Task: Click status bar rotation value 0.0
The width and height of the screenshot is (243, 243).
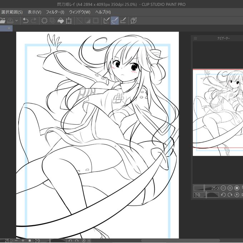Action: [37, 240]
